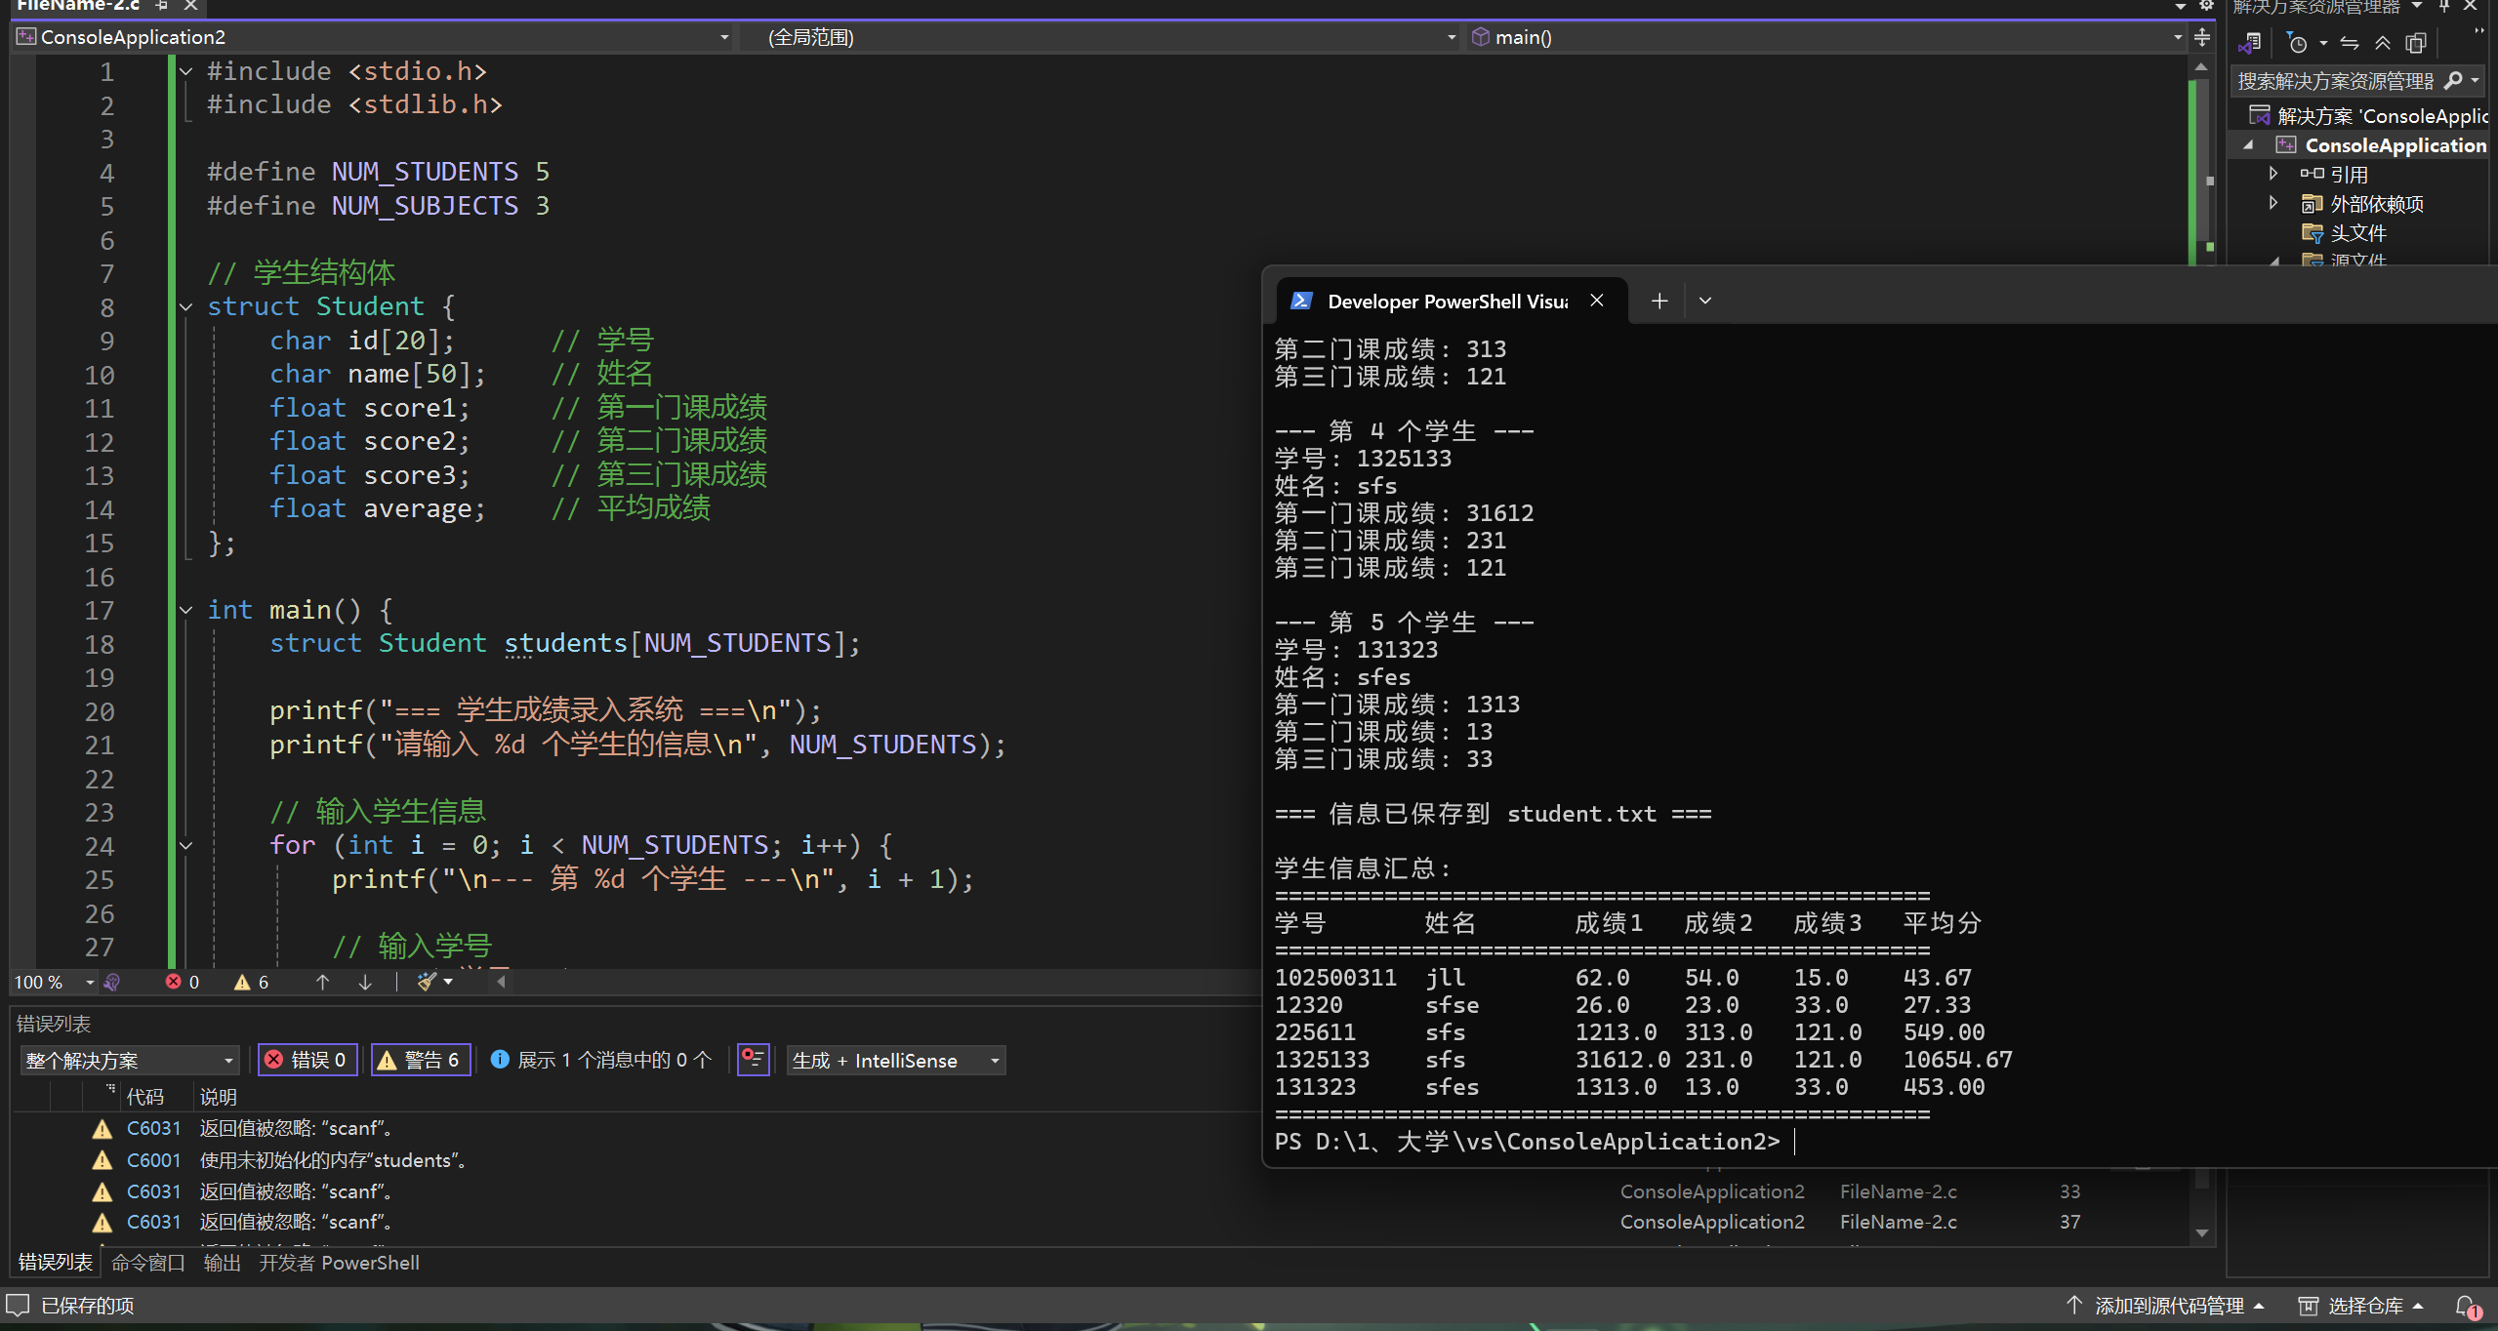Open warning code C6001 link
The width and height of the screenshot is (2498, 1331).
(x=153, y=1160)
